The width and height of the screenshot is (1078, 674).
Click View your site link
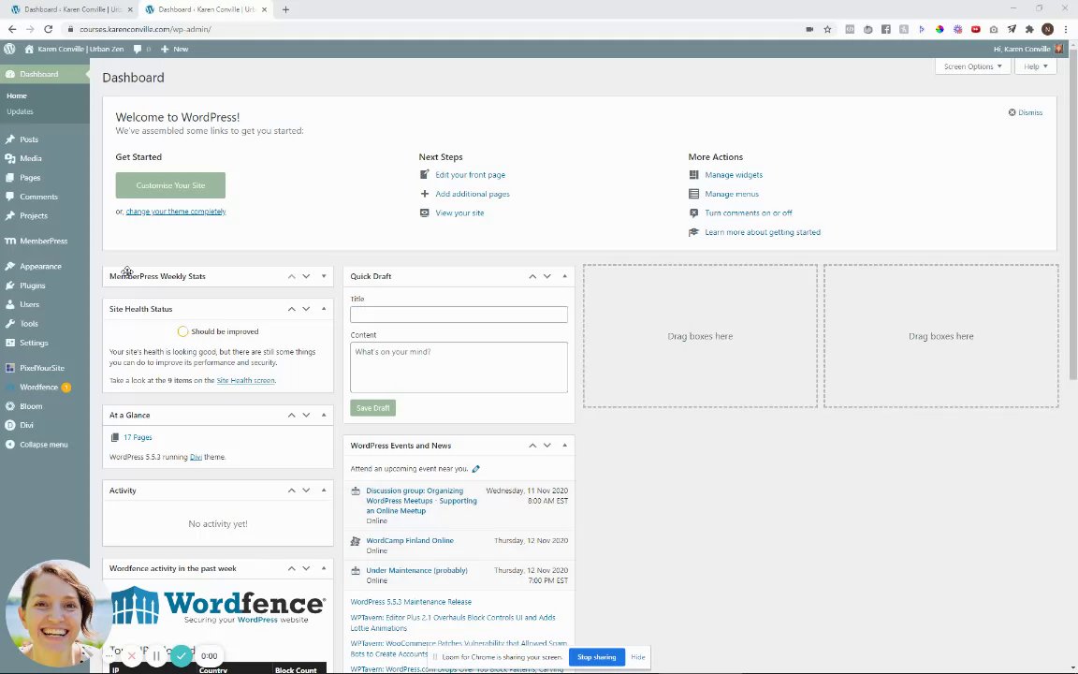click(x=459, y=212)
